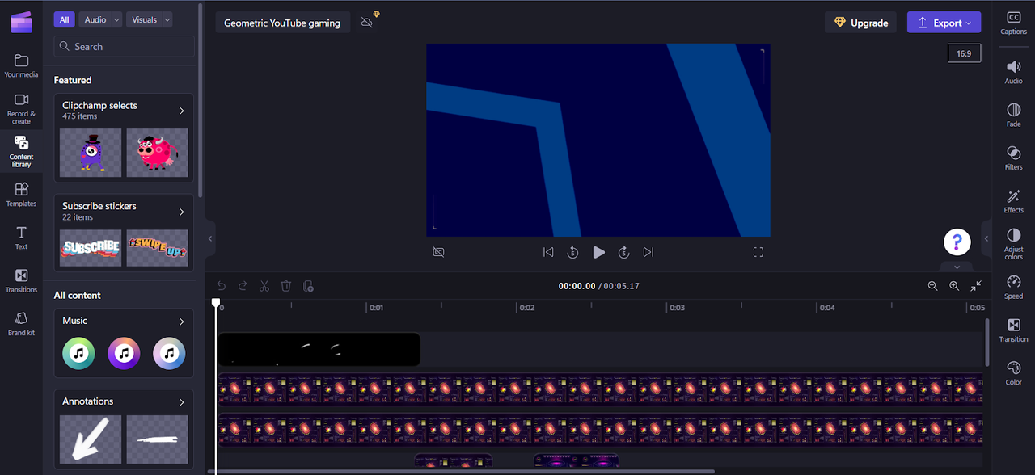Viewport: 1035px width, 475px height.
Task: Click Upgrade button
Action: tap(861, 23)
